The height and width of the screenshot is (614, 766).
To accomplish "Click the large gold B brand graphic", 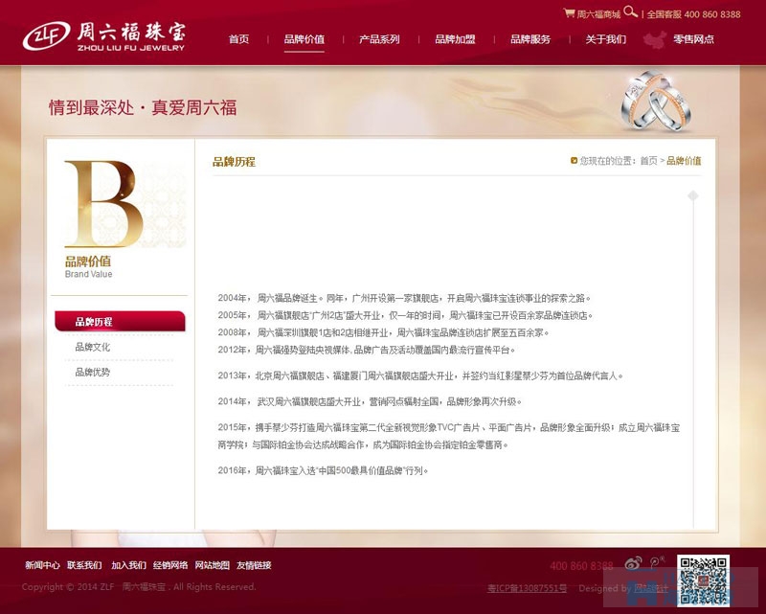I will pos(103,204).
